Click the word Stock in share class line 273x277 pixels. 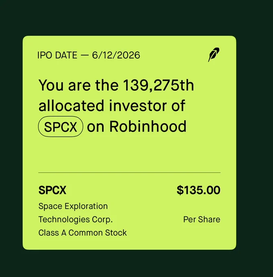click(x=116, y=233)
